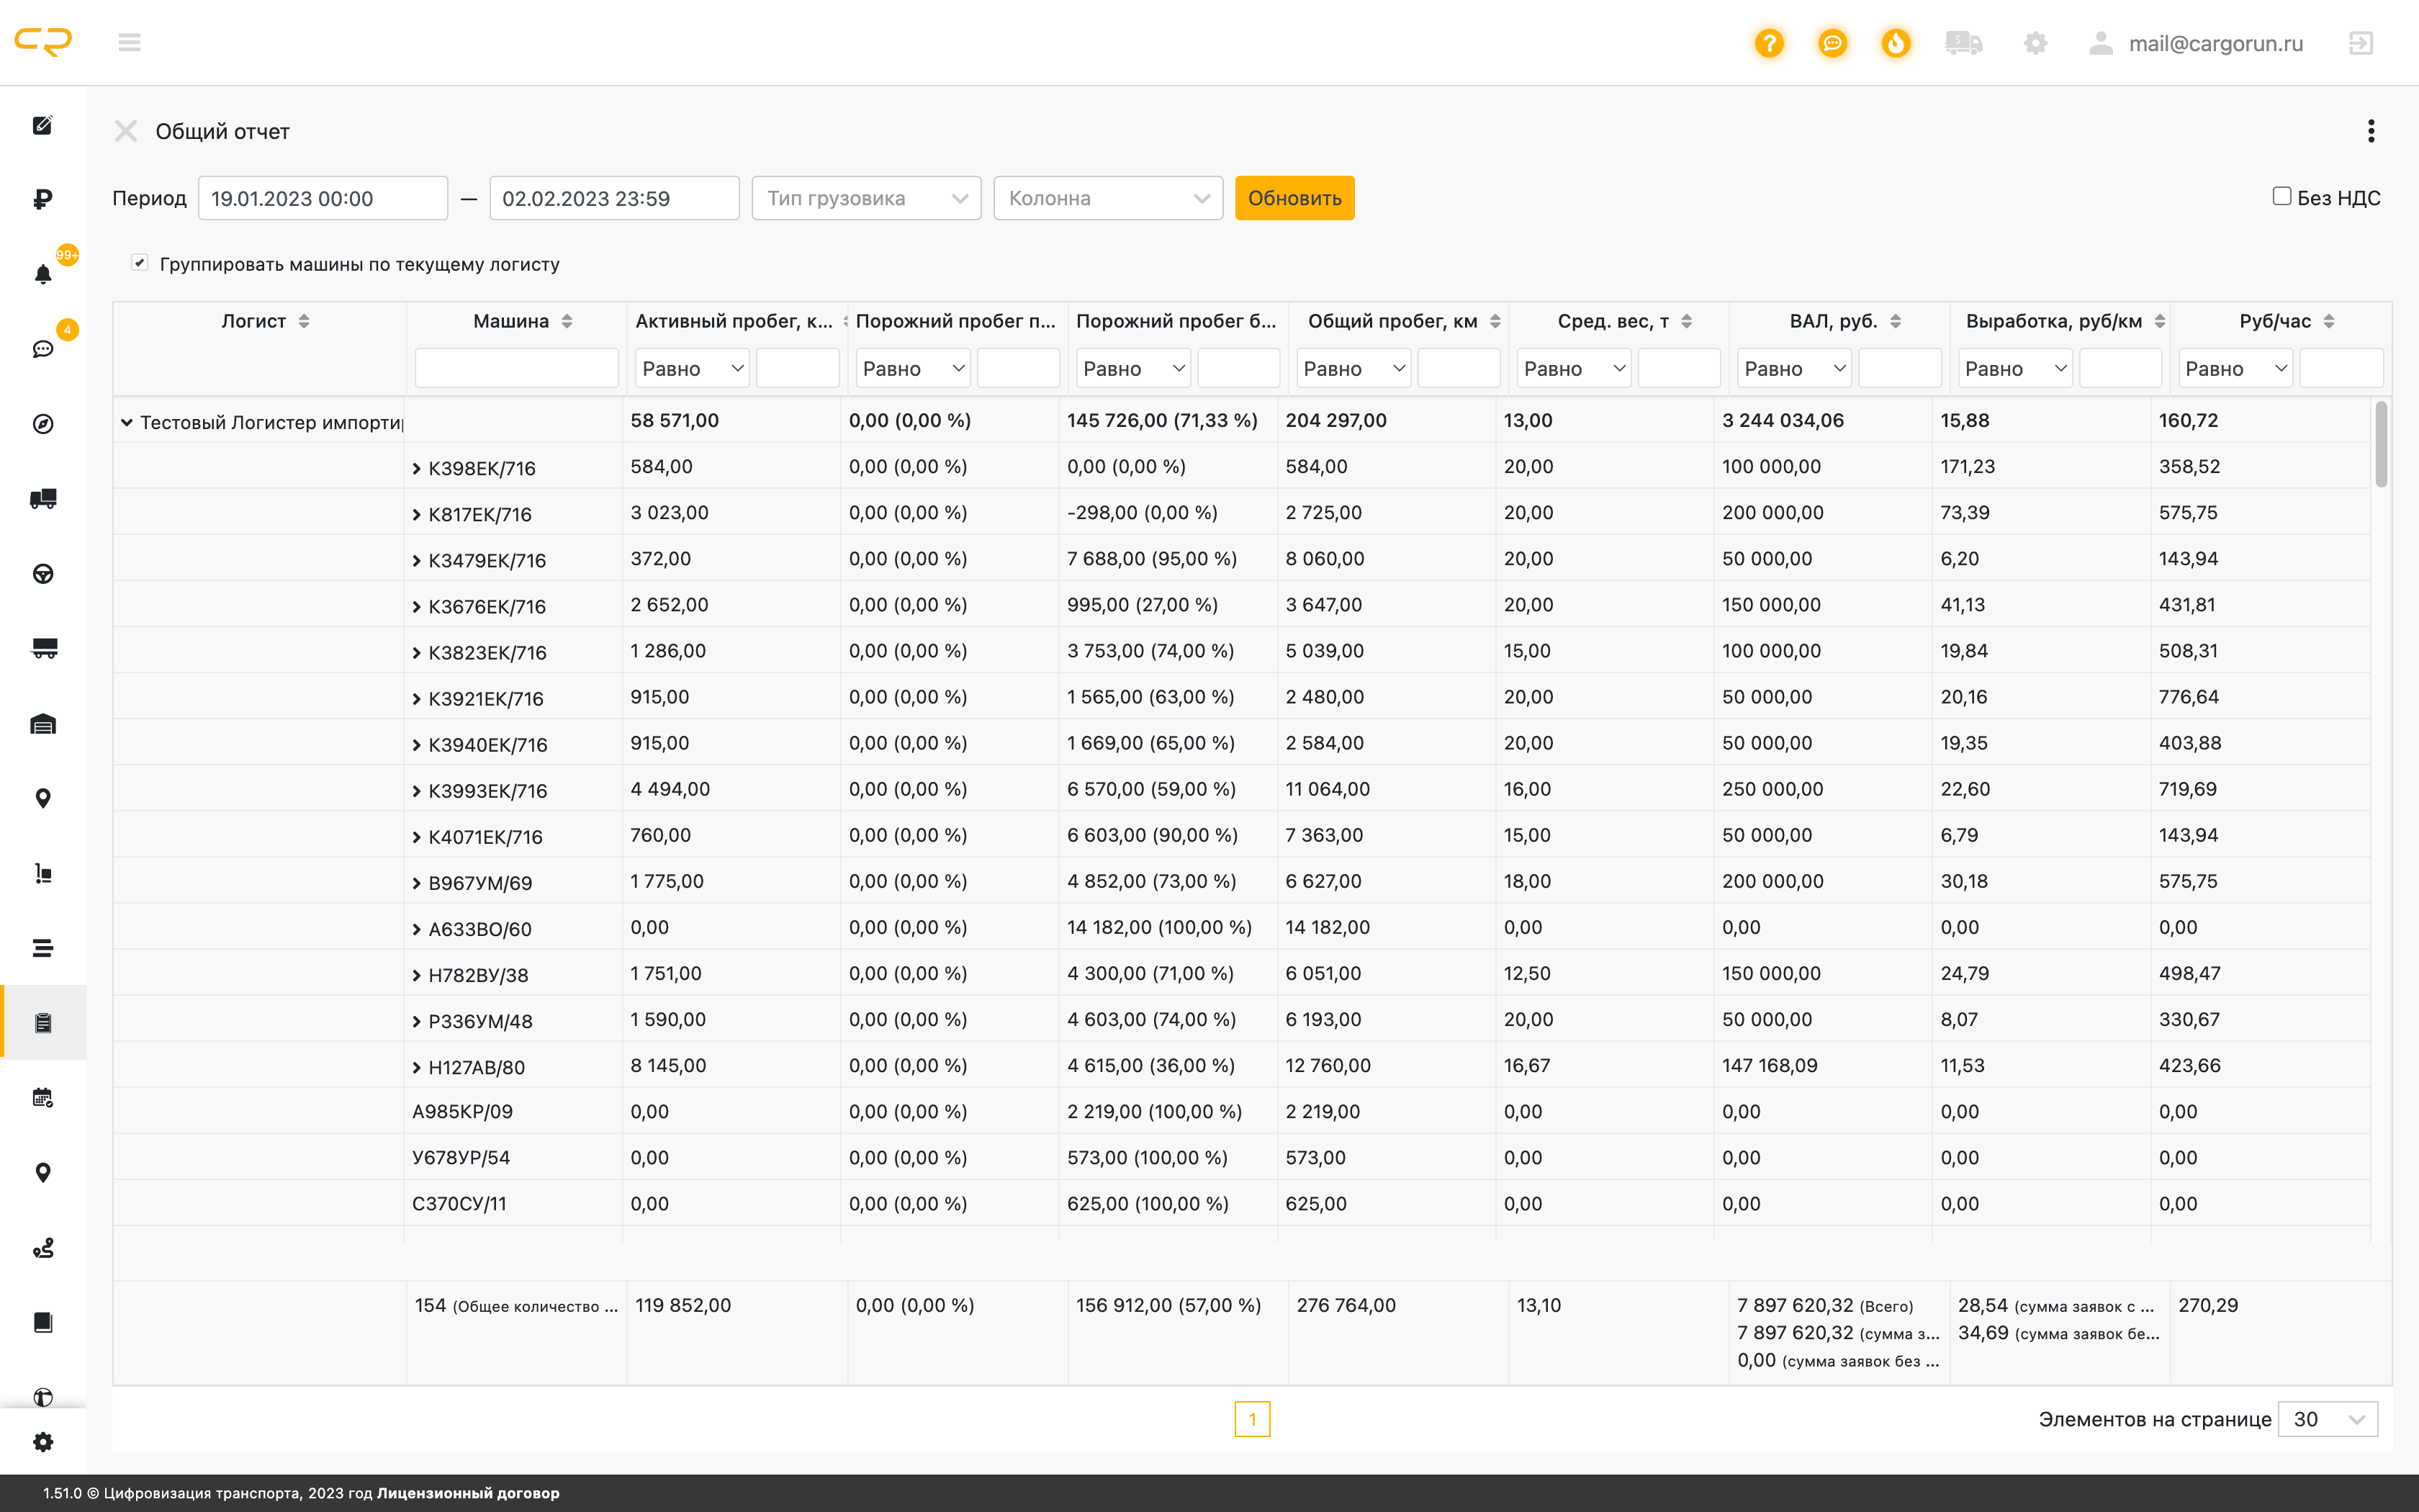Screen dimensions: 2419x1512
Task: Click the orange flame icon in header
Action: pos(1895,43)
